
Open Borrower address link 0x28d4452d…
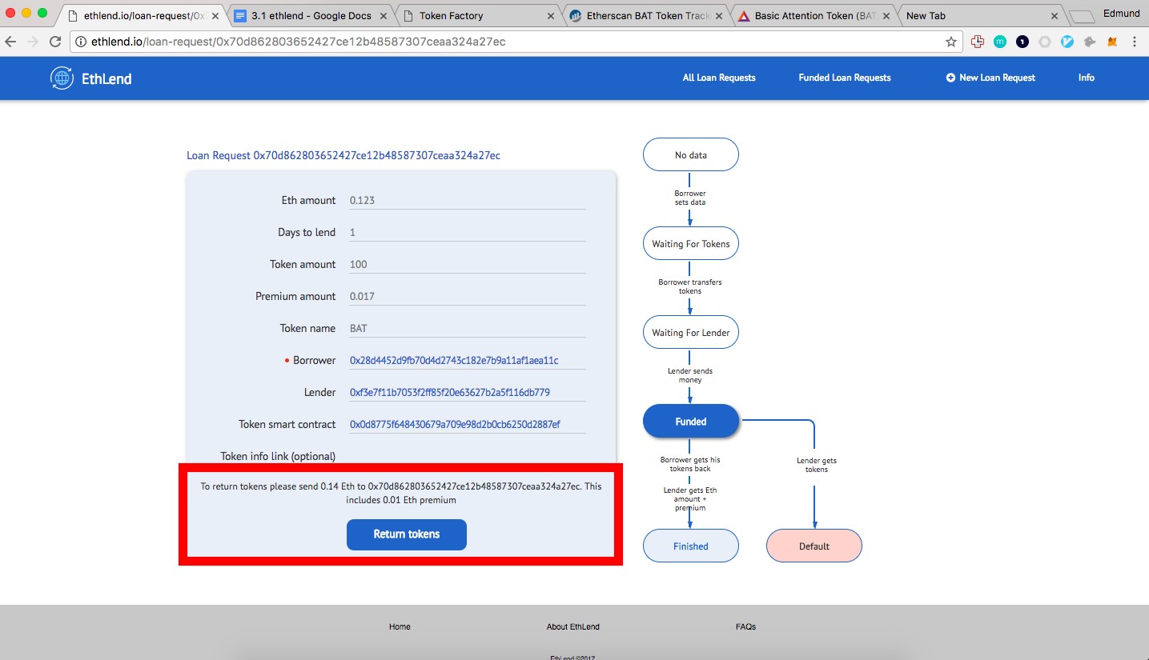pos(454,361)
